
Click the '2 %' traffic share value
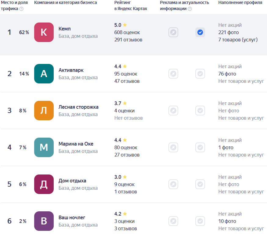coord(23,221)
